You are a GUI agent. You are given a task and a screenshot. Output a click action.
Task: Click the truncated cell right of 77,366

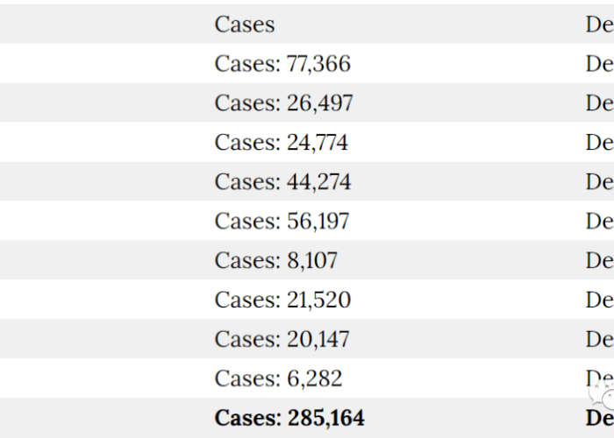click(x=599, y=64)
